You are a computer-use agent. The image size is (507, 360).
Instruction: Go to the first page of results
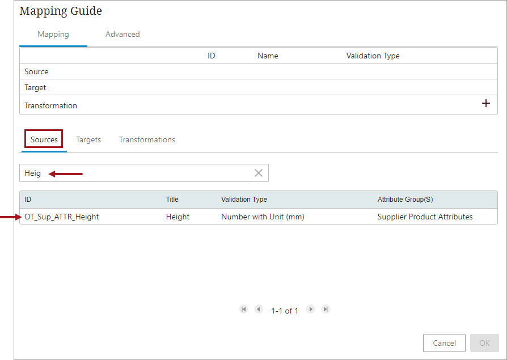(244, 310)
